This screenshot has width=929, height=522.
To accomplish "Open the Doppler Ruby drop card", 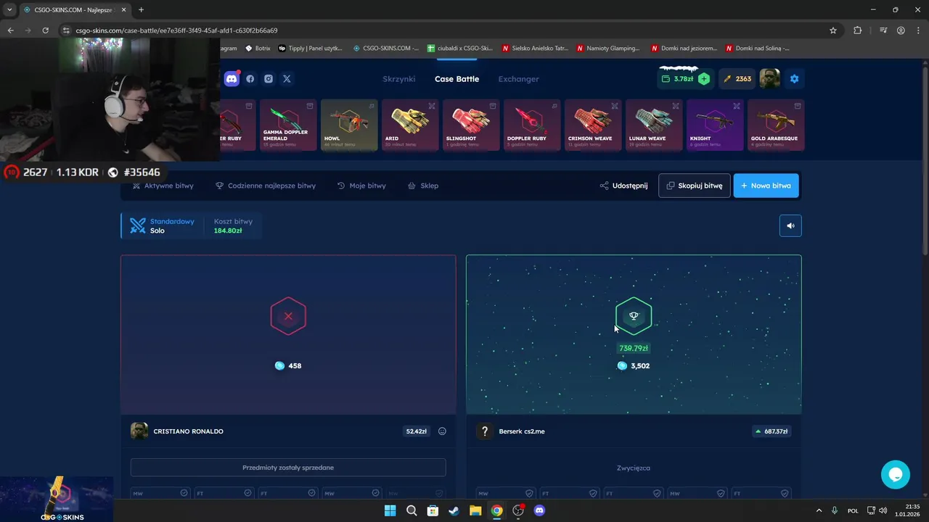I will tap(532, 125).
